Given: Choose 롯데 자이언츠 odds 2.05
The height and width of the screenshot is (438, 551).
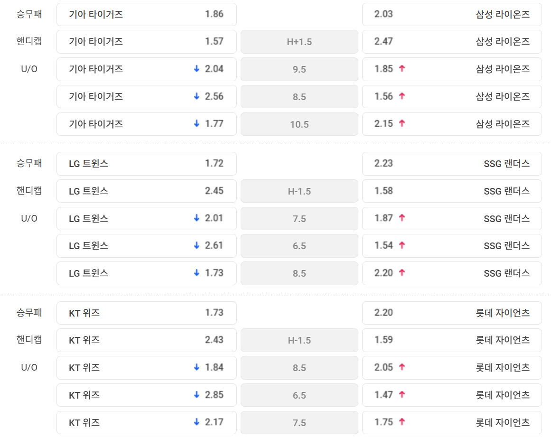Looking at the screenshot, I should [x=452, y=368].
